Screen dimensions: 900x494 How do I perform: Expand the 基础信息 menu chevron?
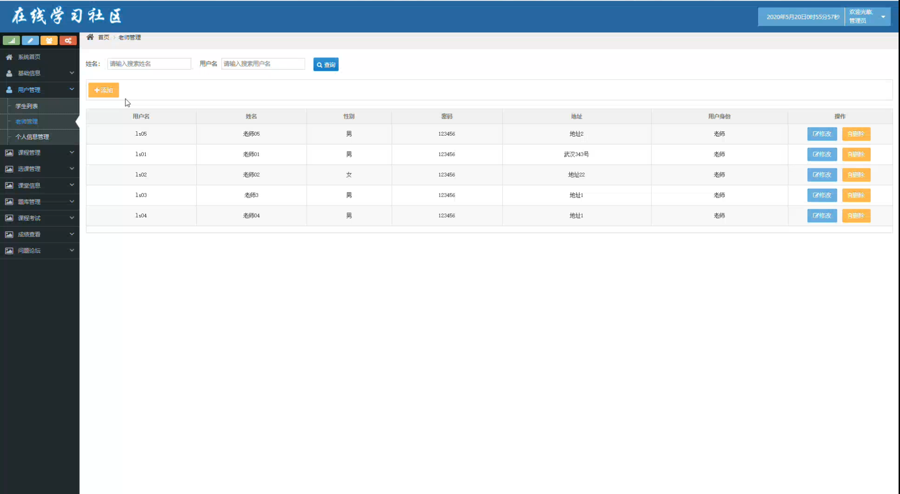(72, 73)
